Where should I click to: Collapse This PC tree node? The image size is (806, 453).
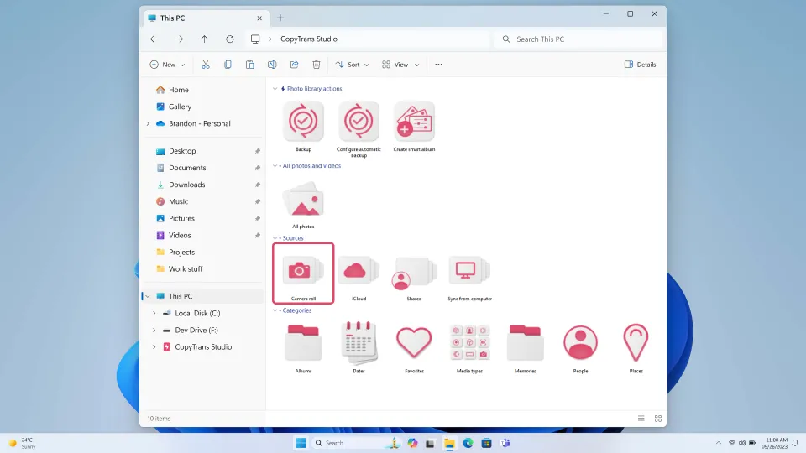click(x=148, y=296)
